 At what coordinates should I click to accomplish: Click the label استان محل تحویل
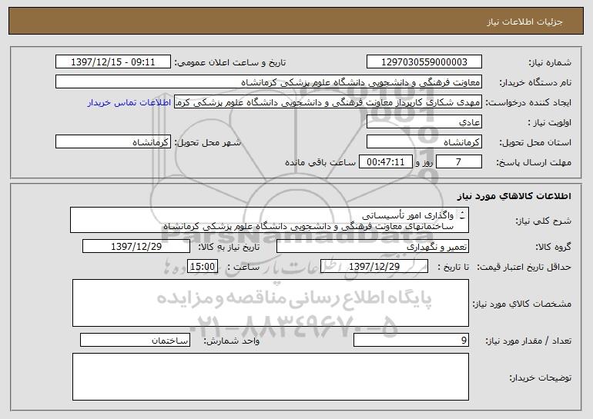[x=535, y=142]
